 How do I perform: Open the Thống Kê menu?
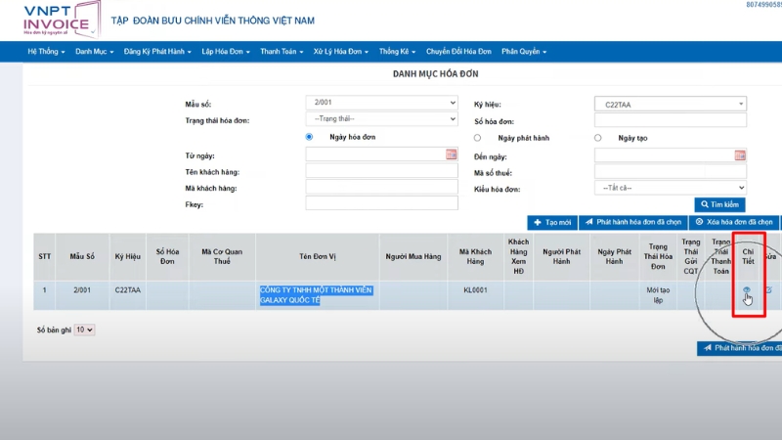[x=396, y=51]
